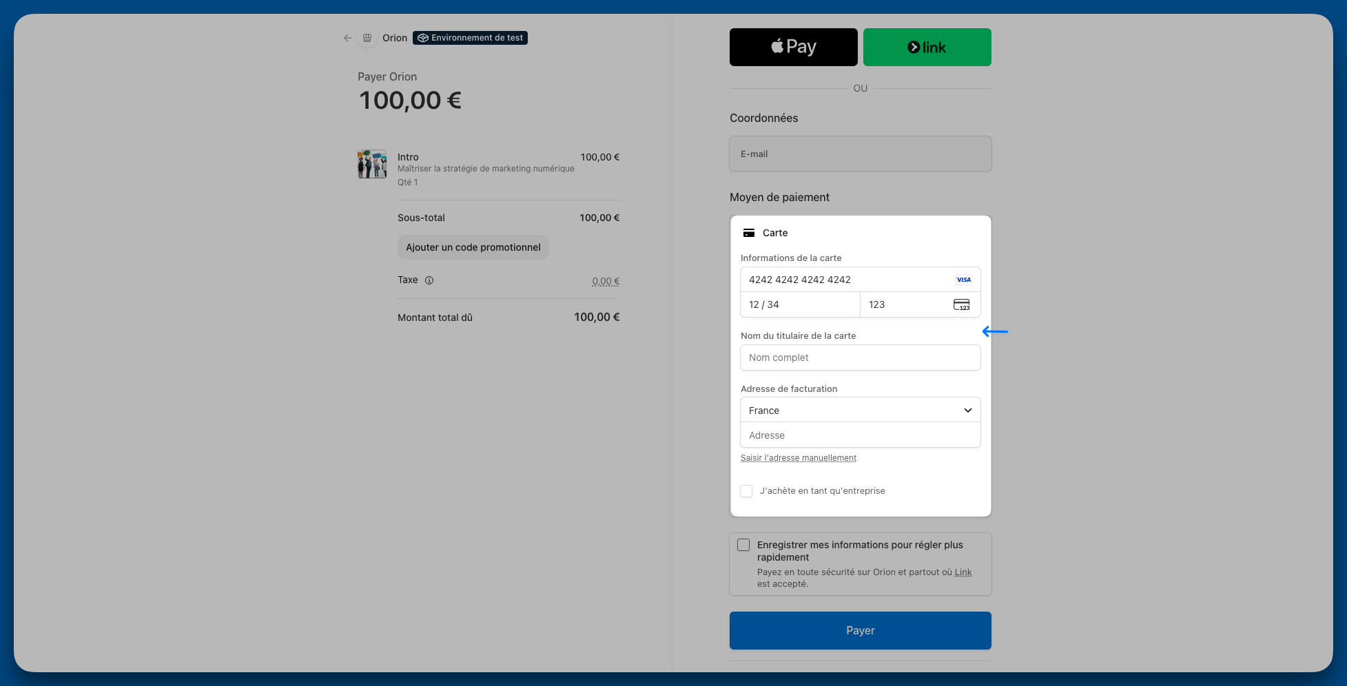The width and height of the screenshot is (1347, 686).
Task: Open the Intro product thumbnail
Action: (x=372, y=164)
